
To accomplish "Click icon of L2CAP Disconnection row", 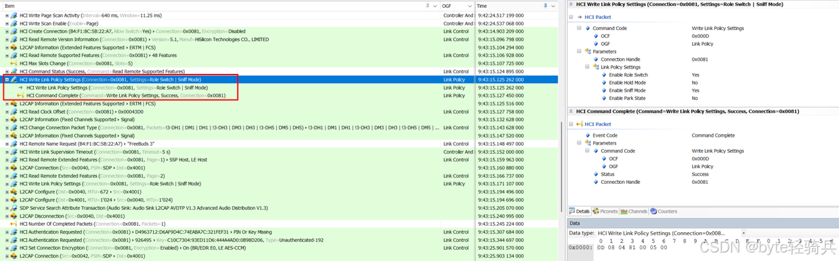I will (x=14, y=216).
